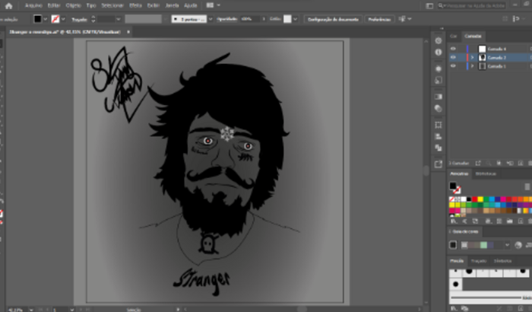
Task: Switch to the Bibliotecas tab
Action: point(486,174)
